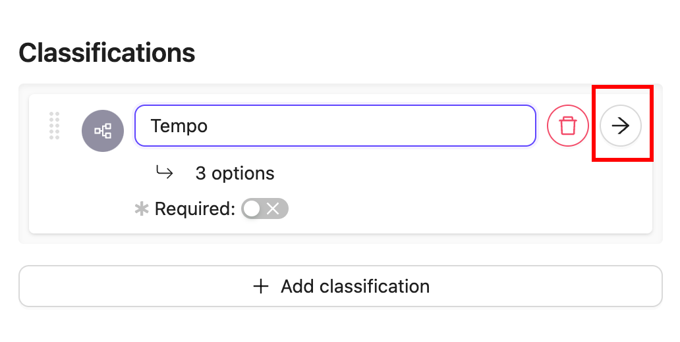
Task: Click the white knob of the Required switch
Action: coord(252,208)
